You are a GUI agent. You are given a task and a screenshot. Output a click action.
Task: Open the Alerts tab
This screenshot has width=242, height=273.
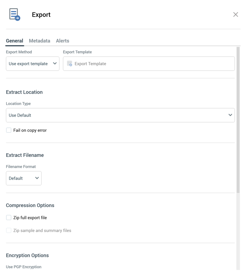tap(62, 41)
